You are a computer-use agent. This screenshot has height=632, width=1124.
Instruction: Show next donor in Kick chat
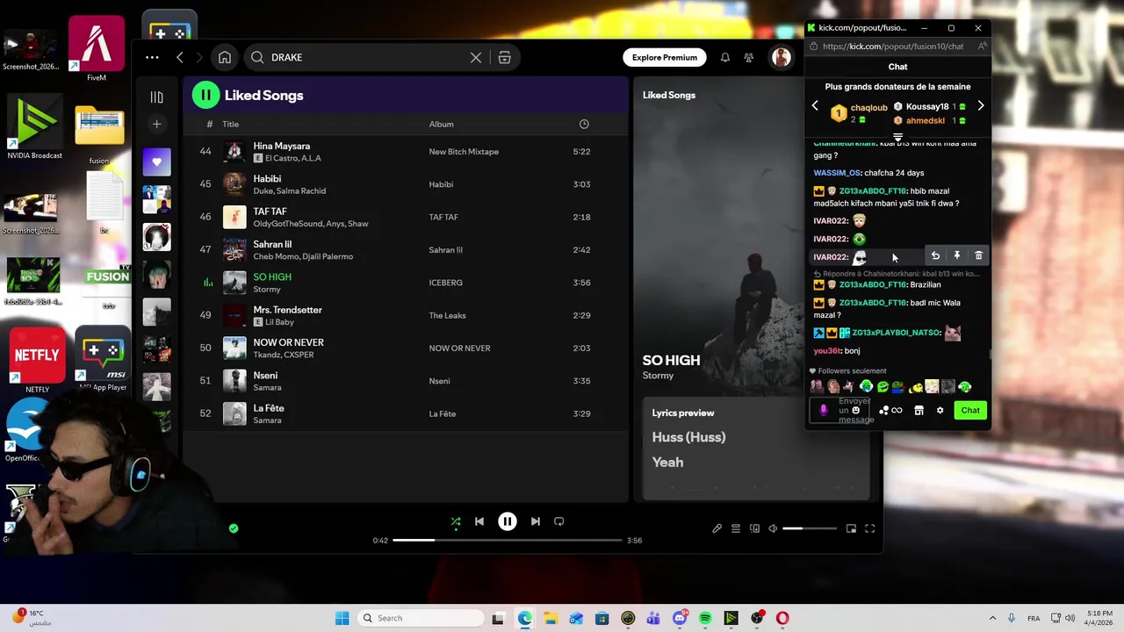tap(981, 106)
